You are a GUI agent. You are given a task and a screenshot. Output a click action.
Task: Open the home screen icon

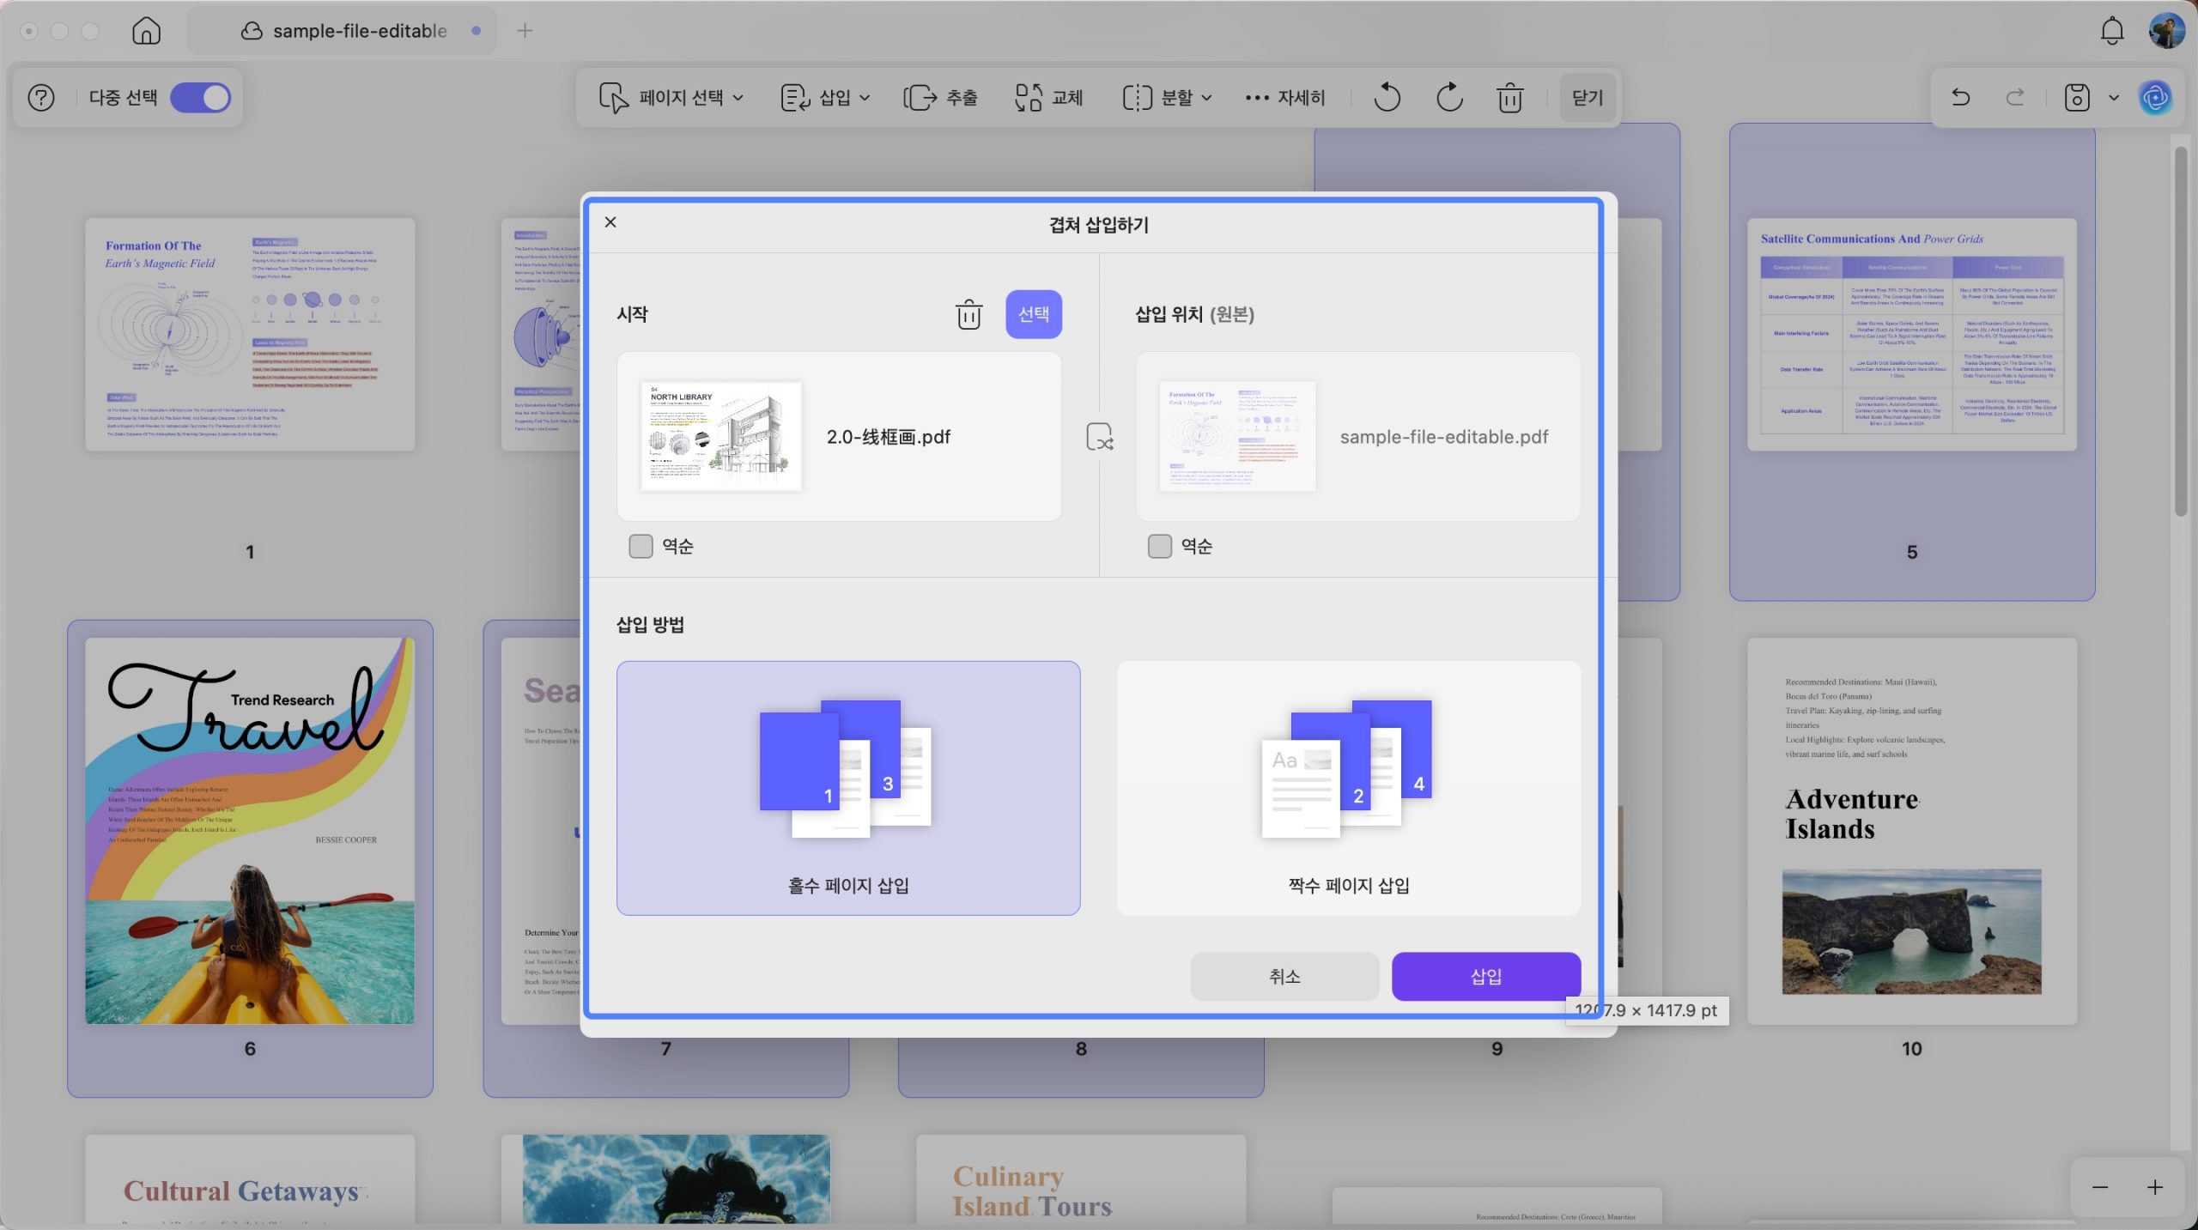pos(147,31)
